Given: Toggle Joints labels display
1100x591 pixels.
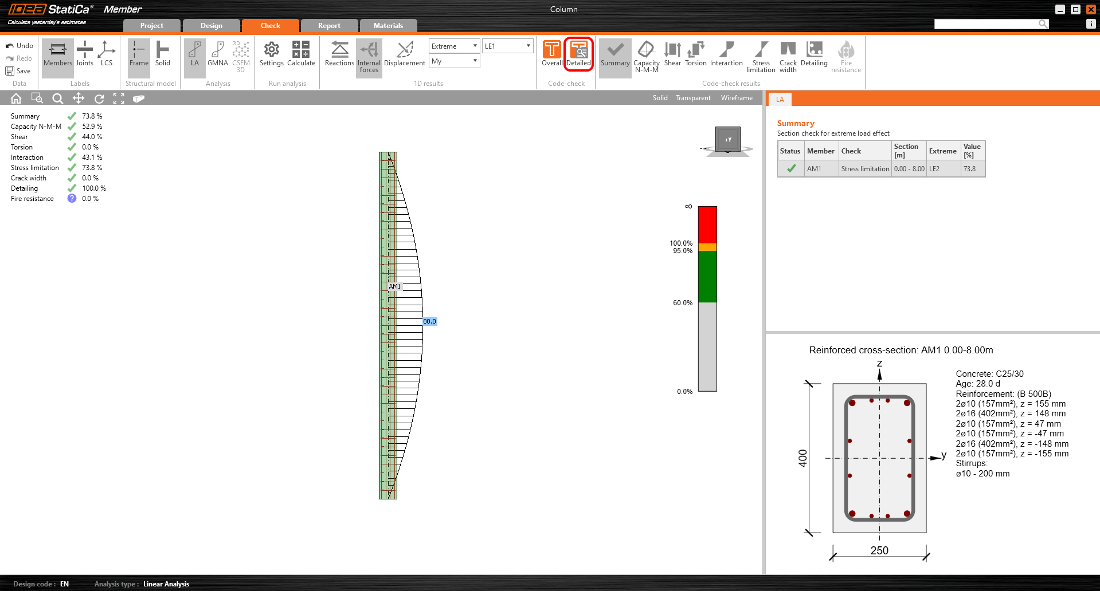Looking at the screenshot, I should pos(85,54).
